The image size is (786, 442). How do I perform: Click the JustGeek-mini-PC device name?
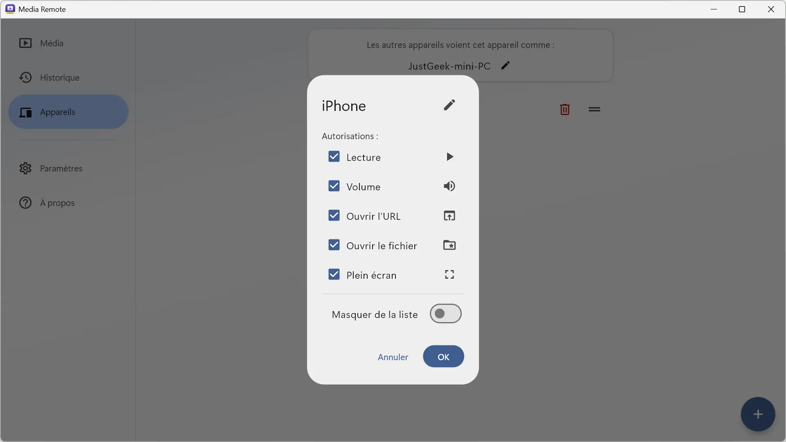[x=449, y=66]
